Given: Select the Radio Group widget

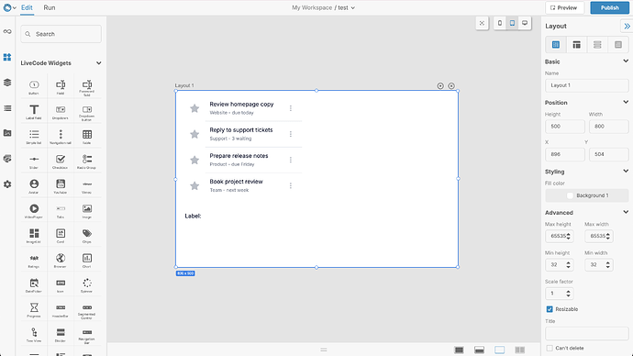Looking at the screenshot, I should click(x=87, y=161).
